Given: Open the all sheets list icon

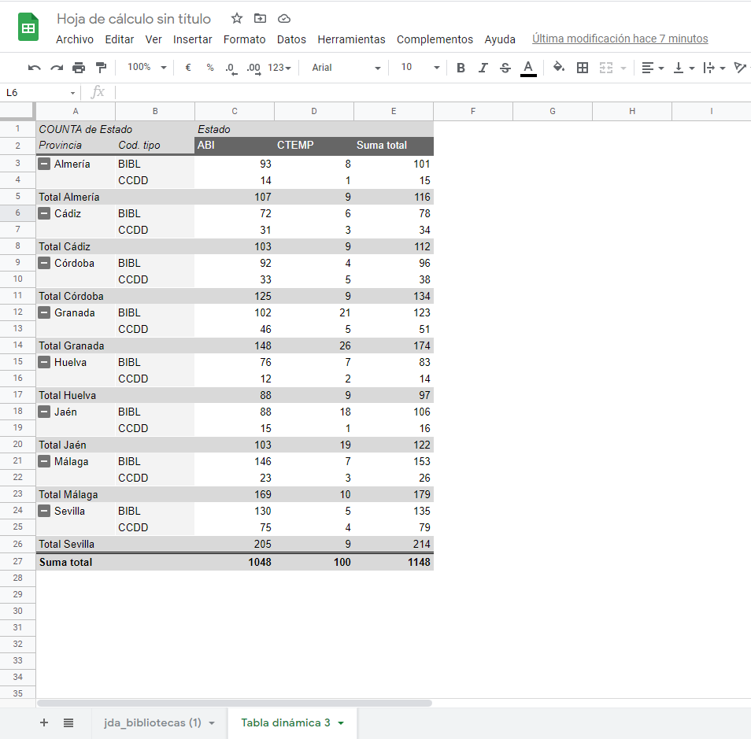Looking at the screenshot, I should click(68, 722).
